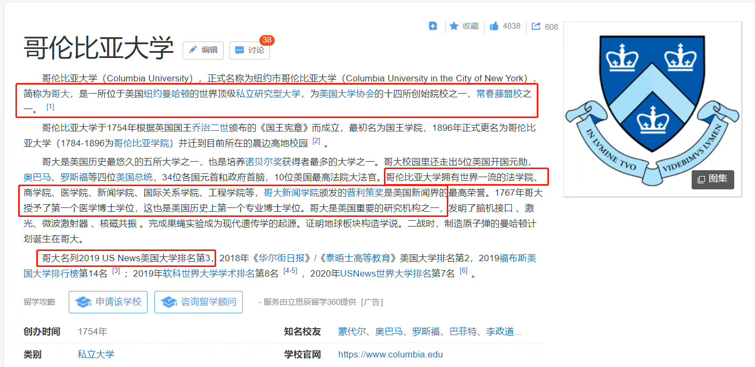Screen dimensions: 755x367
Task: Open the 普利策奖 link
Action: tap(366, 193)
